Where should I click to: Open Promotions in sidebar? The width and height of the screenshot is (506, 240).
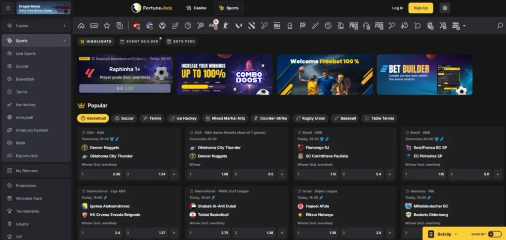click(36, 186)
